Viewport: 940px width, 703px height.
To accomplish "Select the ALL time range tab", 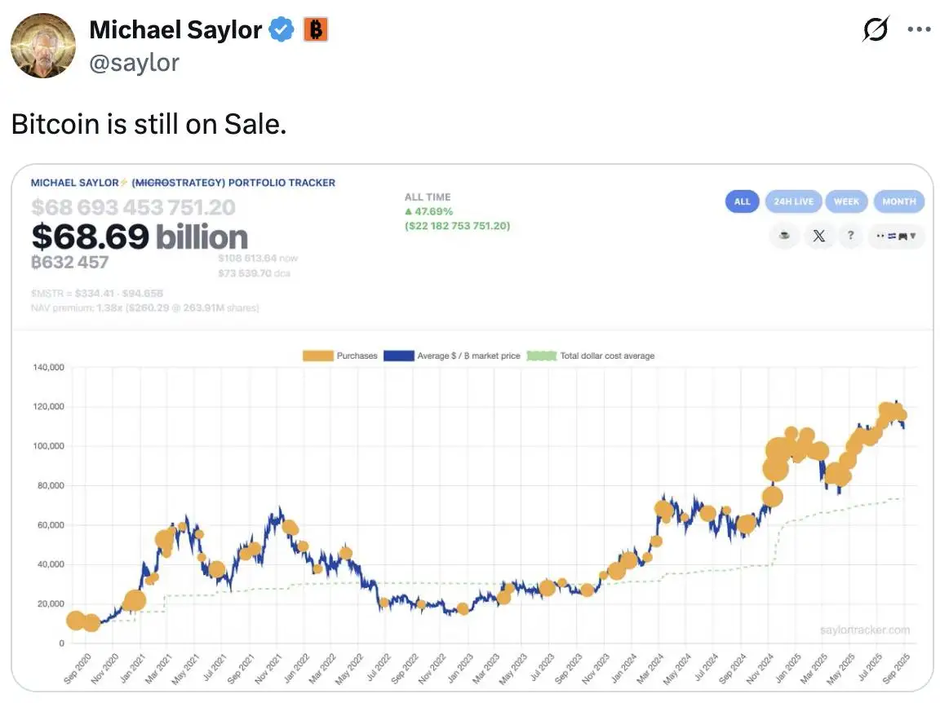I will 742,201.
